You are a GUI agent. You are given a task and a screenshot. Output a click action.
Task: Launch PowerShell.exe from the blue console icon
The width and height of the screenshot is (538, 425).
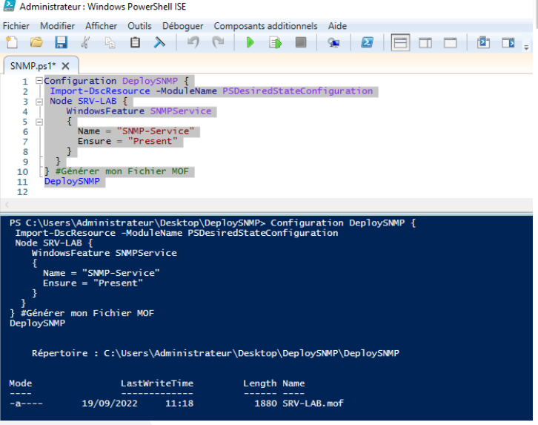click(366, 43)
